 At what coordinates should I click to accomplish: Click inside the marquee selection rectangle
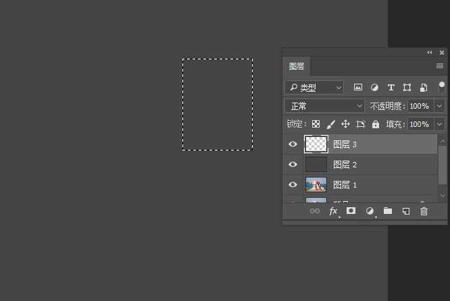218,105
